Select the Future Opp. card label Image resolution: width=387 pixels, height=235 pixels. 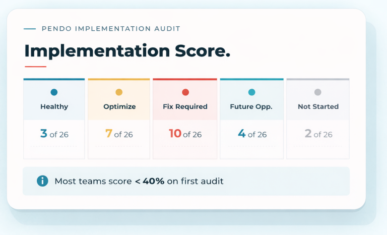tap(251, 107)
